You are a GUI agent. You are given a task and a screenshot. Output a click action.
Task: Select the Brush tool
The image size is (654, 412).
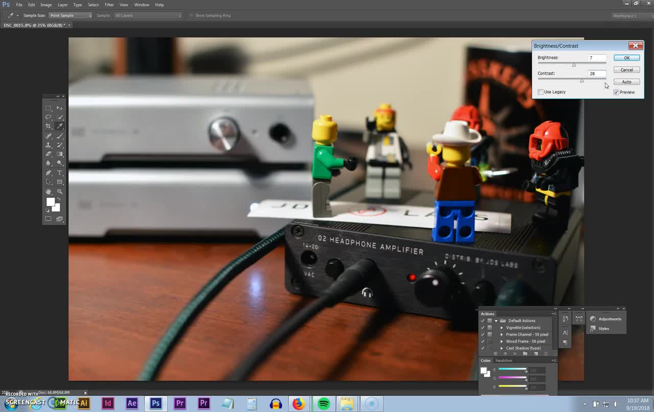pos(60,136)
